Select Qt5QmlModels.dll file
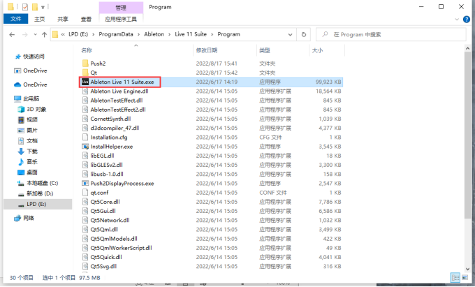The height and width of the screenshot is (287, 475). click(x=114, y=239)
